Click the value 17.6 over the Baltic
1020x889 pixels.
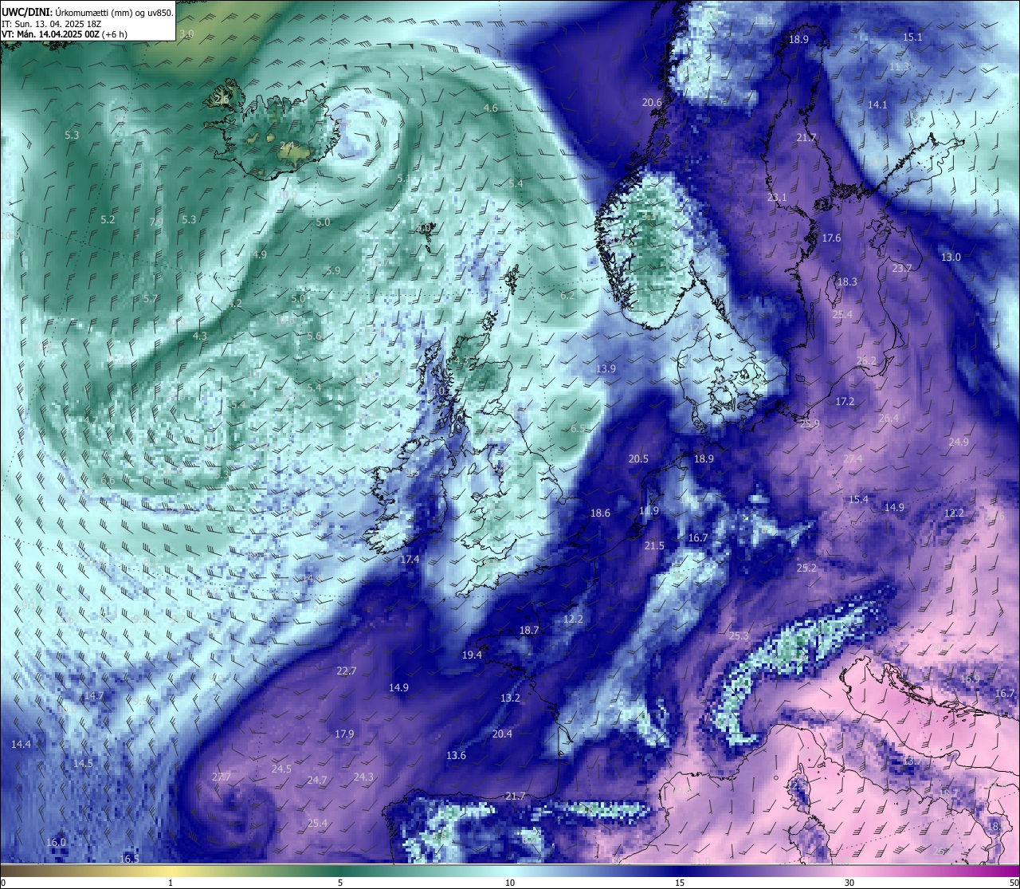831,238
